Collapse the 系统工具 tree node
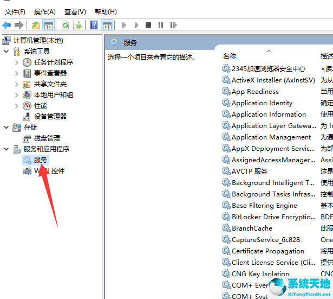333x299 pixels. pyautogui.click(x=6, y=52)
